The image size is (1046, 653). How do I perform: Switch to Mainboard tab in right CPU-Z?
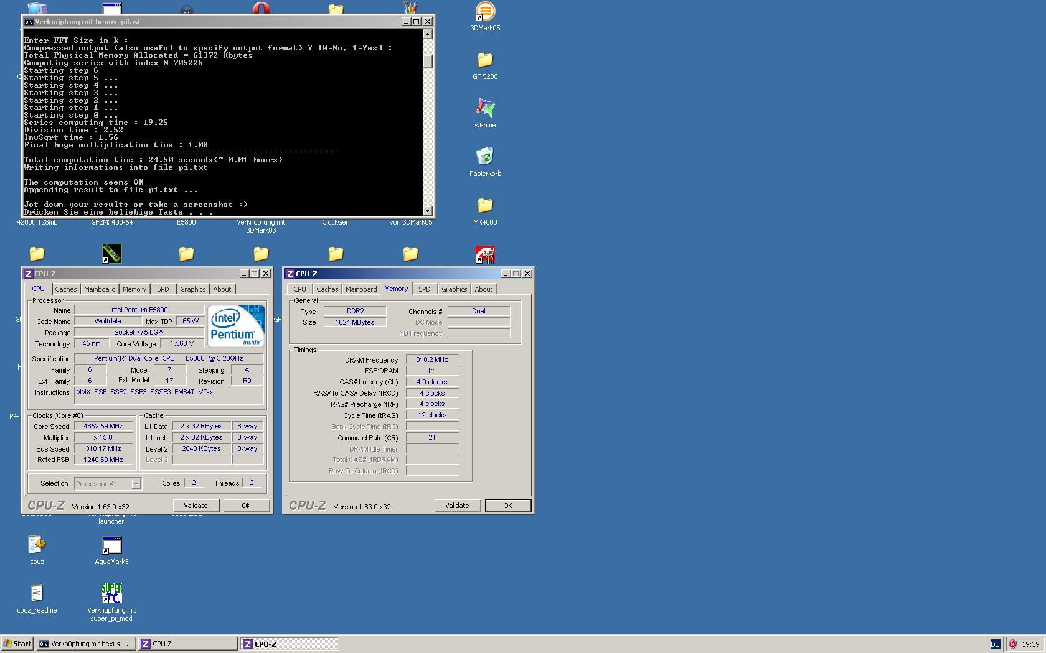click(x=361, y=289)
